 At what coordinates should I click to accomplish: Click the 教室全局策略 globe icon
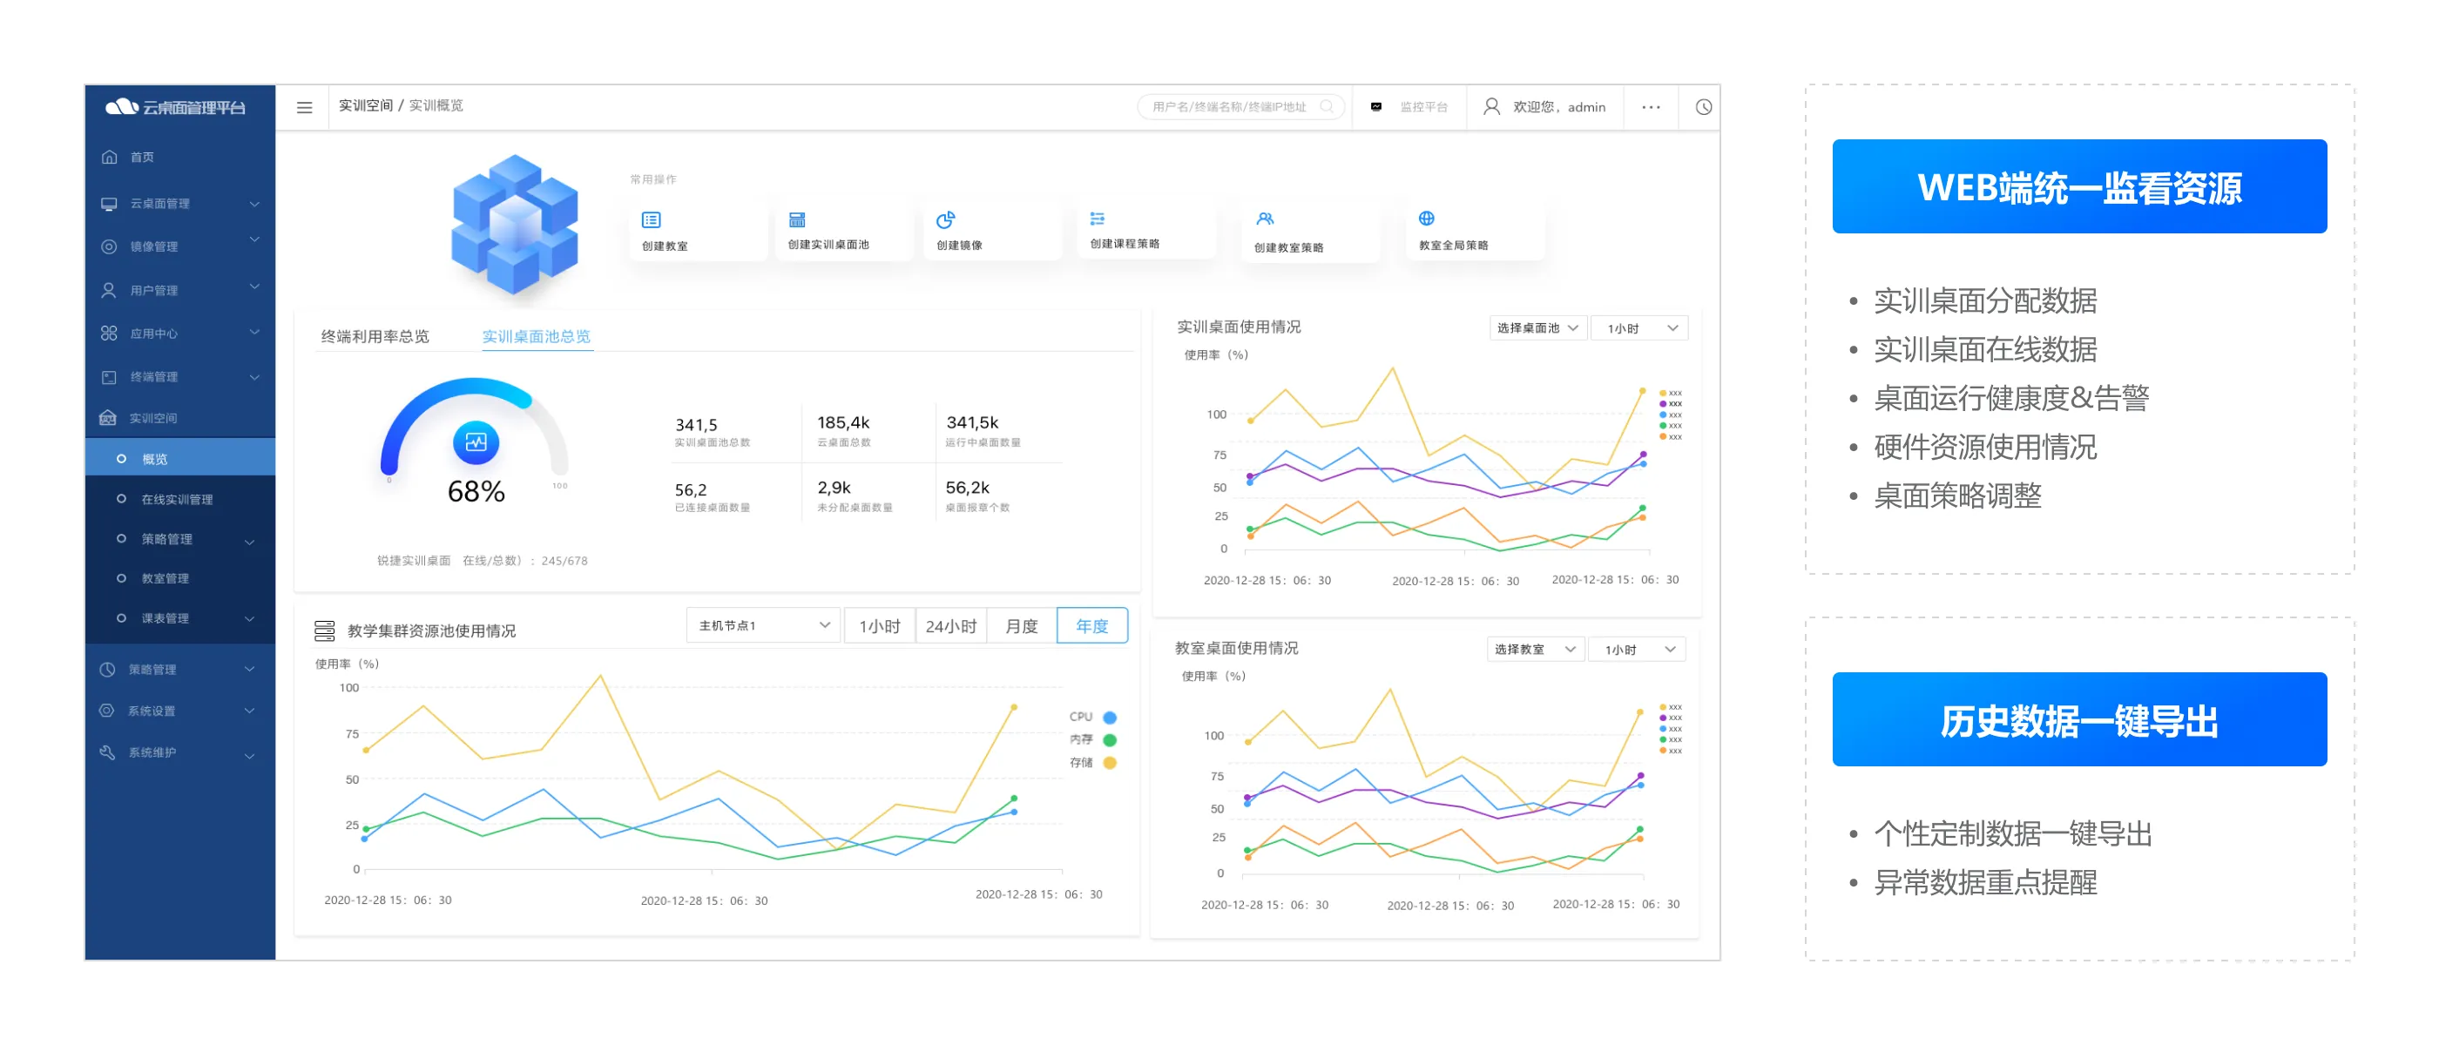coord(1426,219)
